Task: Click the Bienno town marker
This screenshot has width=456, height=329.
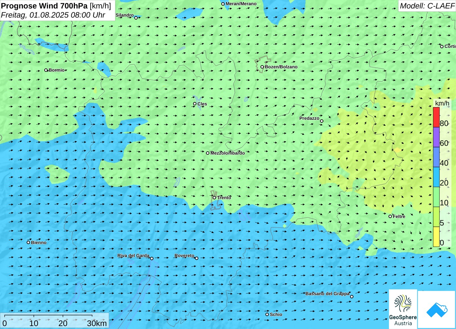Action: (x=28, y=242)
